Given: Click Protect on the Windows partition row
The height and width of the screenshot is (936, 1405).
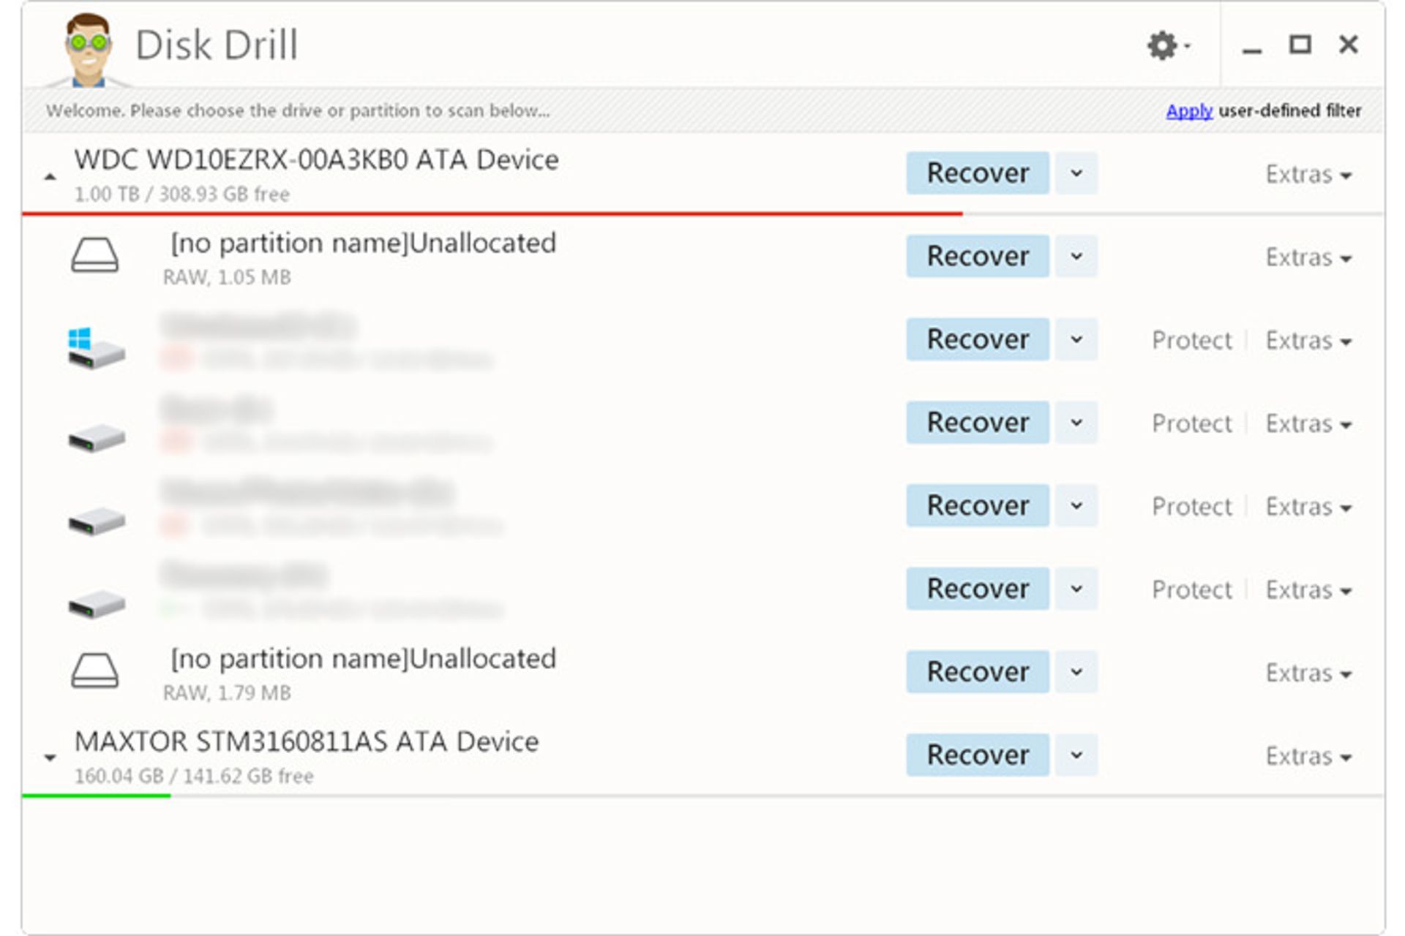Looking at the screenshot, I should click(x=1191, y=341).
